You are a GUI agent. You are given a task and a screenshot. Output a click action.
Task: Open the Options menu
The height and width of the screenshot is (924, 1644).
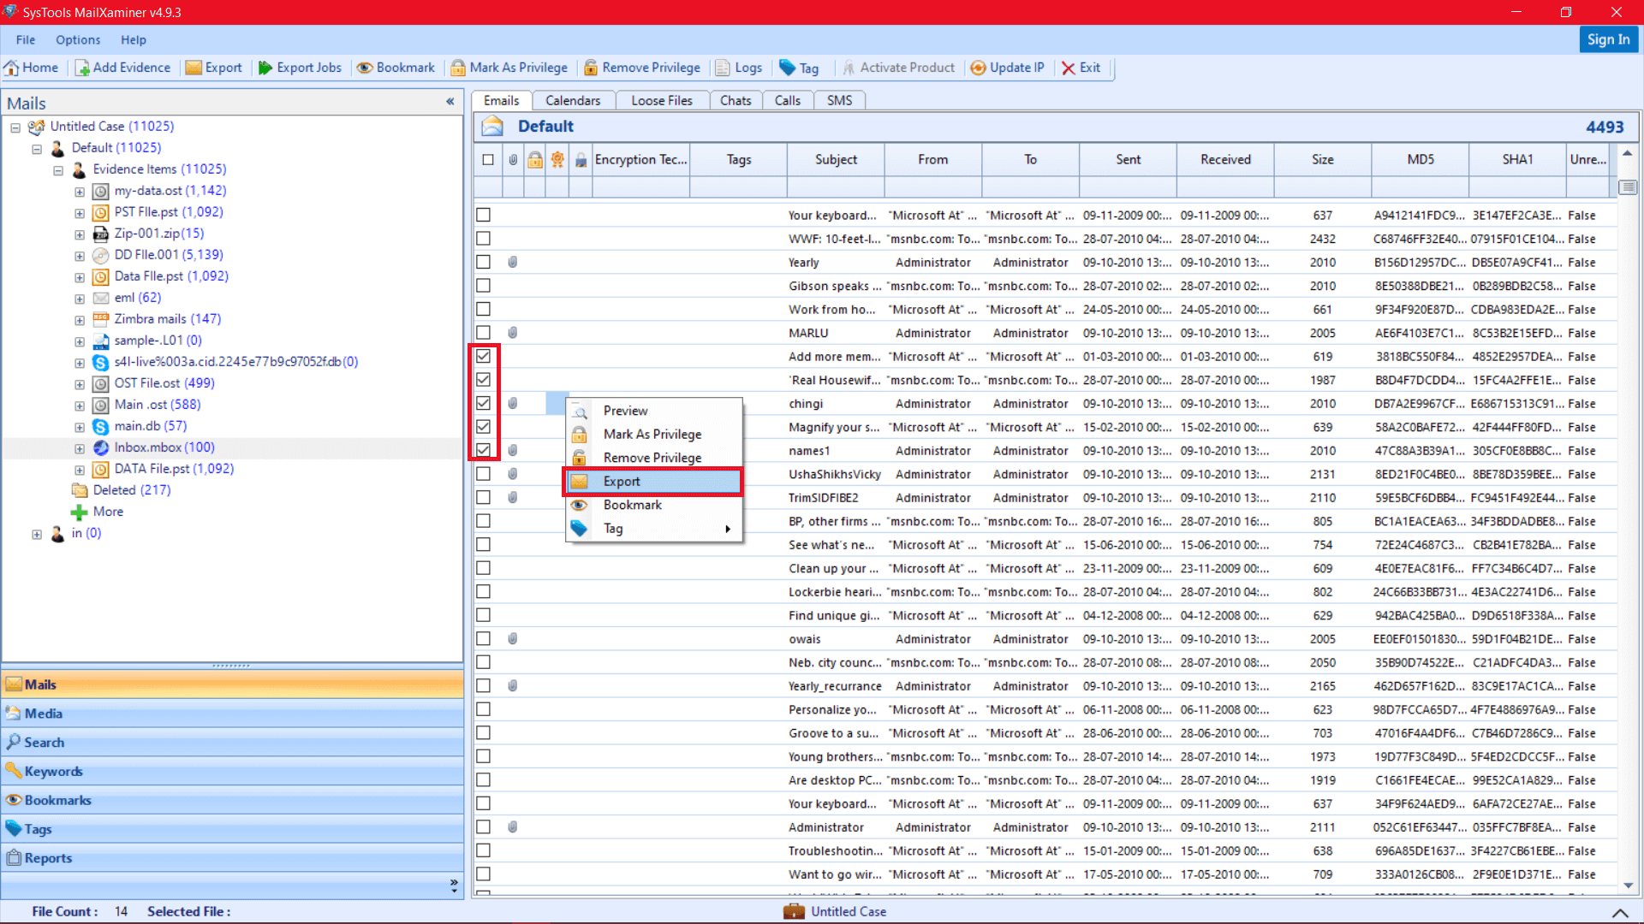[x=78, y=39]
